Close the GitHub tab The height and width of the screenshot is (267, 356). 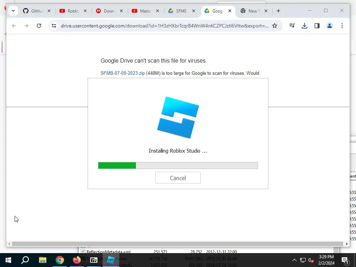pos(49,11)
